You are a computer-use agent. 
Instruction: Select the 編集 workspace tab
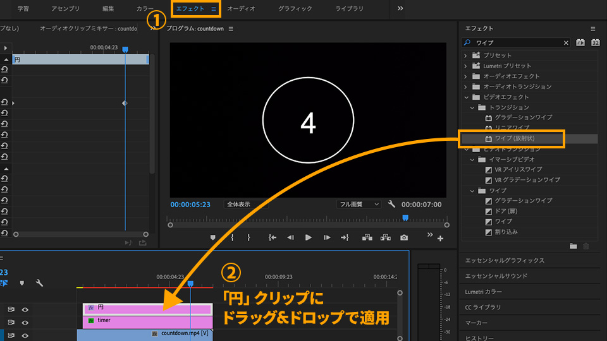point(108,8)
